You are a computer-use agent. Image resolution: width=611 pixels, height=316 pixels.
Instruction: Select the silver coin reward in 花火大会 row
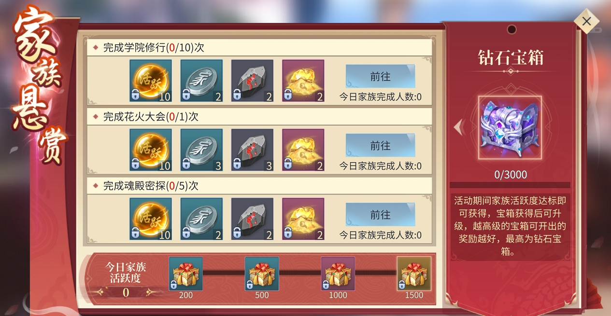[201, 150]
